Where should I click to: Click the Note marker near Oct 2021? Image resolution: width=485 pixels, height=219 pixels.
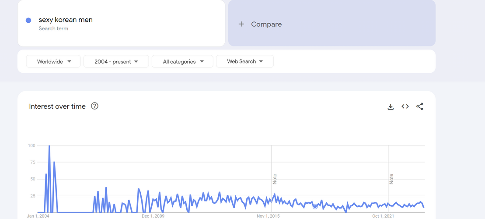pyautogui.click(x=391, y=179)
